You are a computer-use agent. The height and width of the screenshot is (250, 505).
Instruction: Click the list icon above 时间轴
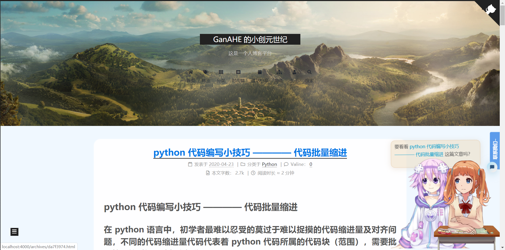pyautogui.click(x=238, y=72)
